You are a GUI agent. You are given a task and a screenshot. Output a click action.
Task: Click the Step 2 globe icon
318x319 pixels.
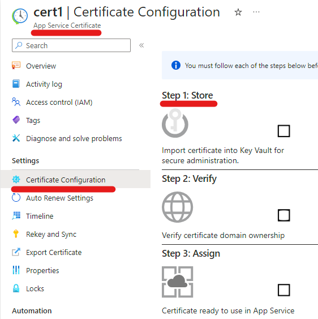coord(177,207)
